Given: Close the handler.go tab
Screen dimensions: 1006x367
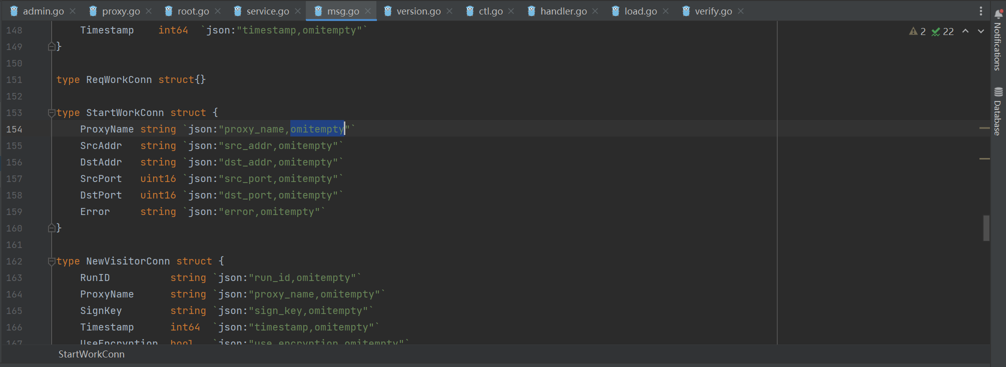Looking at the screenshot, I should [595, 11].
